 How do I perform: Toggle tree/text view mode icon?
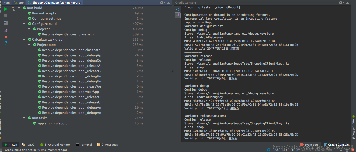13,9
